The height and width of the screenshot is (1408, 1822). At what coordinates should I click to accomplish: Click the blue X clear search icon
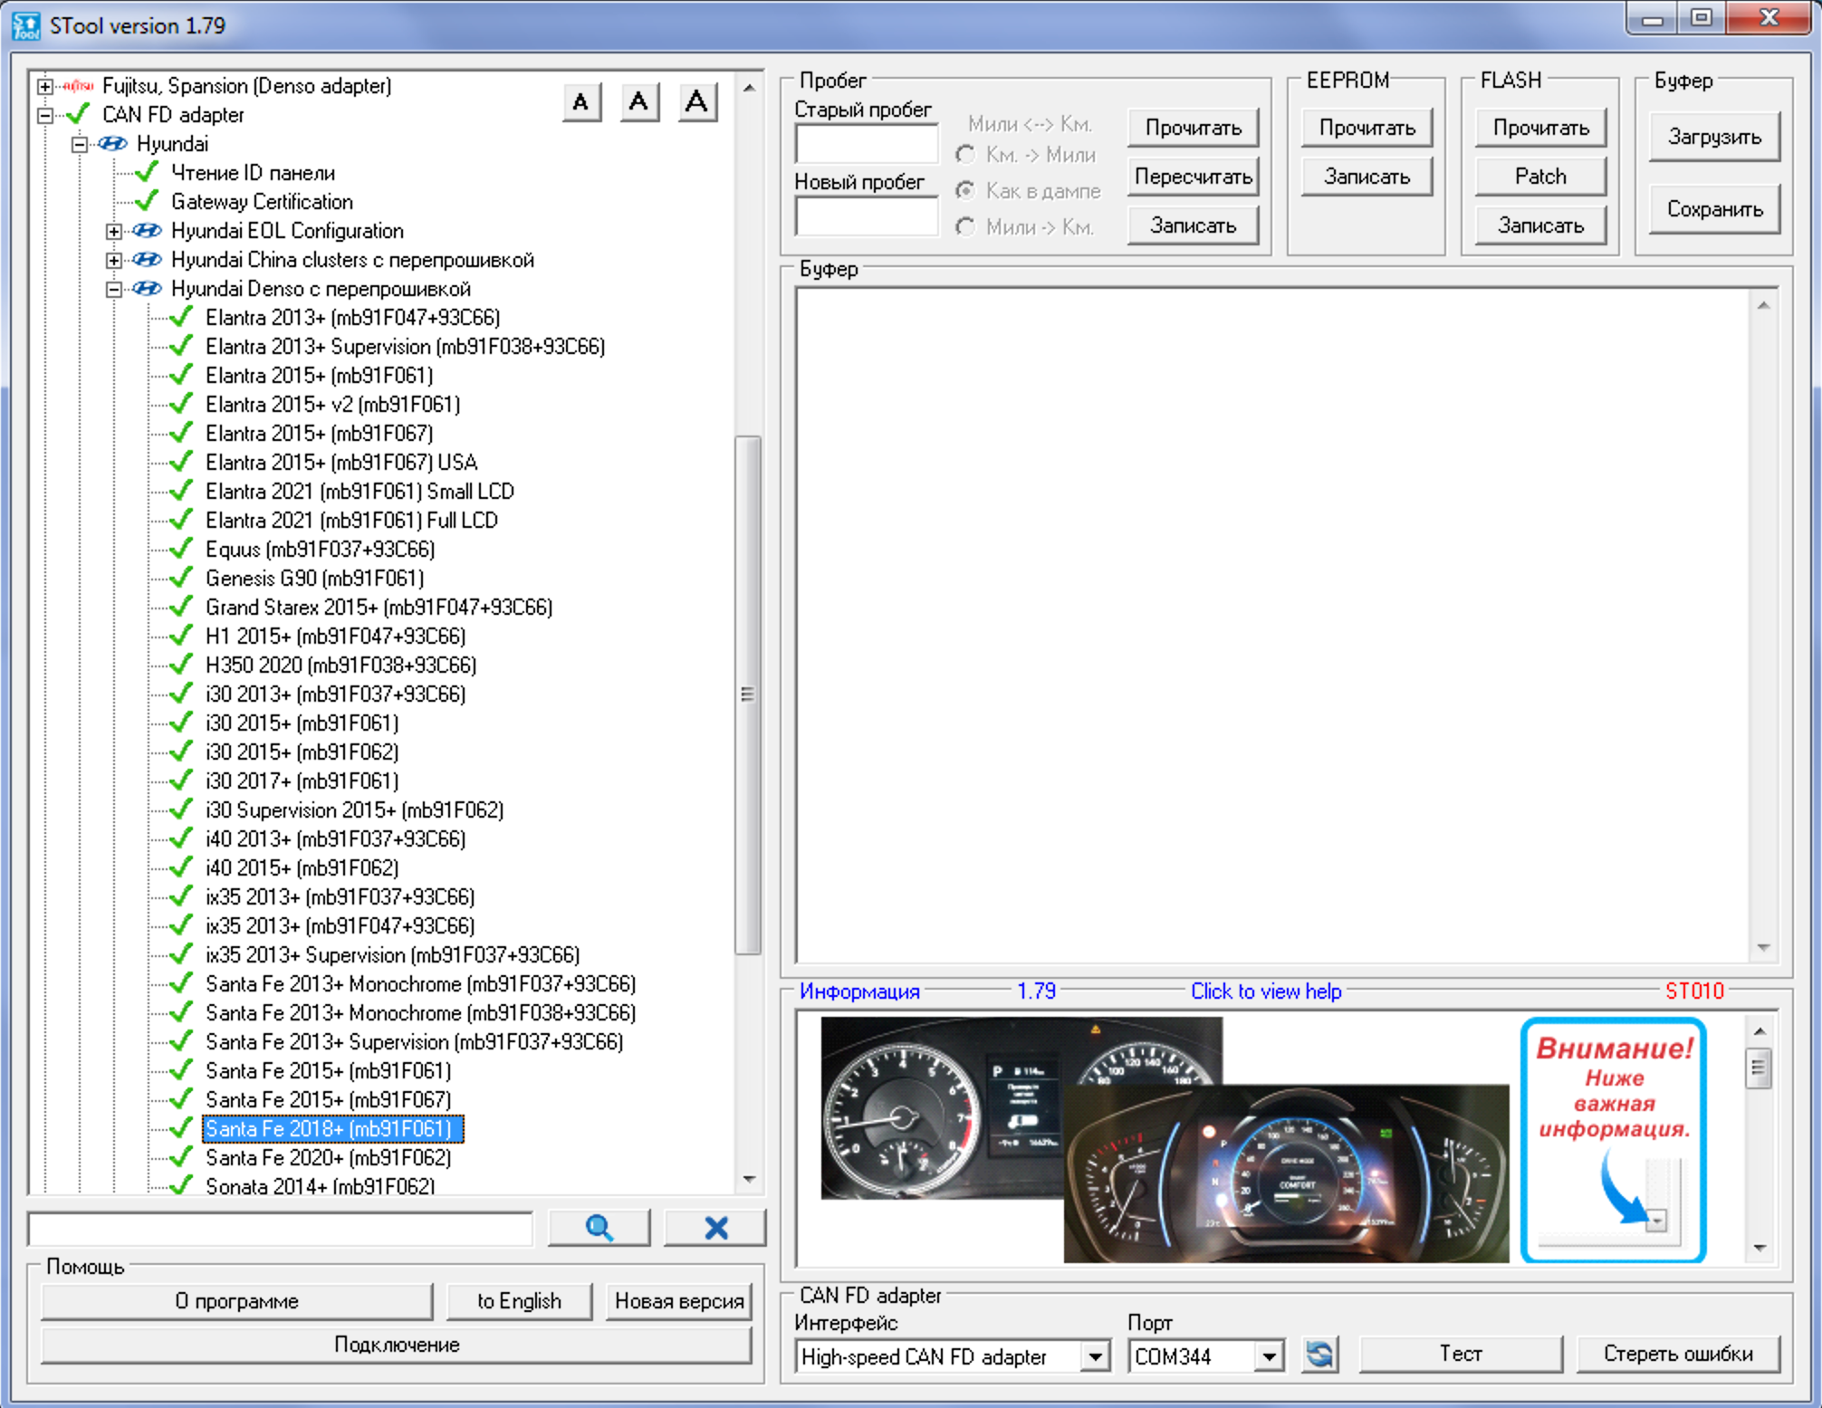[x=715, y=1228]
